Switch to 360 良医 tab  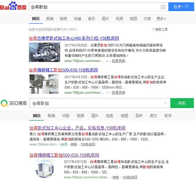click(110, 116)
